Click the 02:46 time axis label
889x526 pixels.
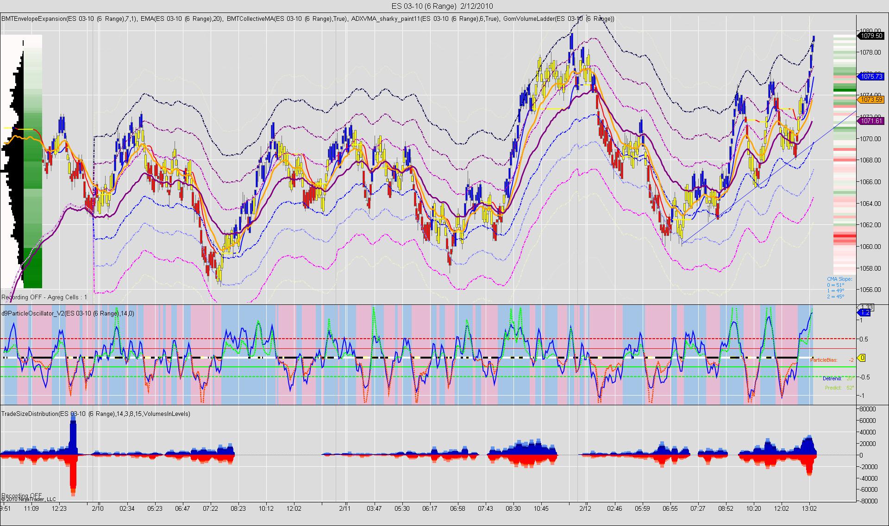click(x=614, y=508)
